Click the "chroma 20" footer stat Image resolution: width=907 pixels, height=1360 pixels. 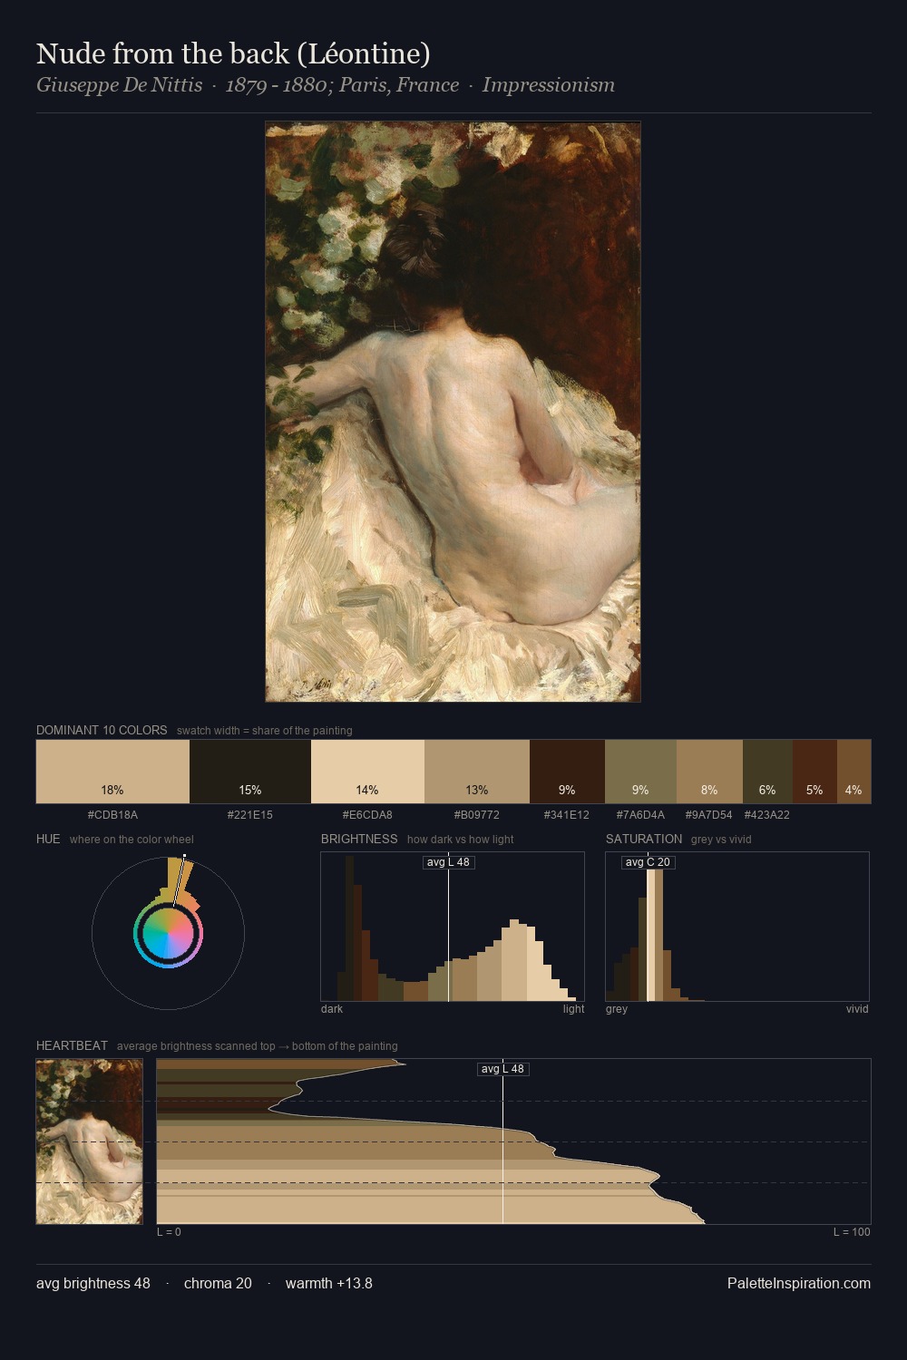click(218, 1283)
